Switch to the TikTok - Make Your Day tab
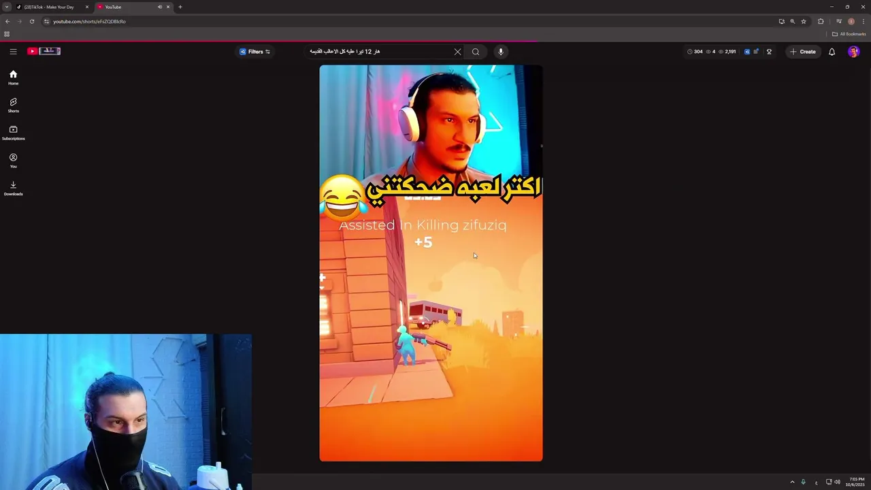This screenshot has height=490, width=871. point(52,7)
